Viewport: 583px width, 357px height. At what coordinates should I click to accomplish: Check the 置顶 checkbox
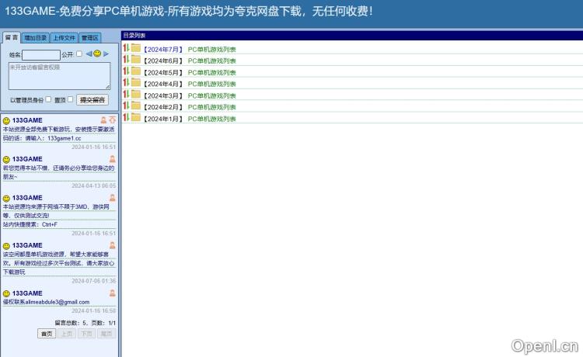tap(71, 99)
